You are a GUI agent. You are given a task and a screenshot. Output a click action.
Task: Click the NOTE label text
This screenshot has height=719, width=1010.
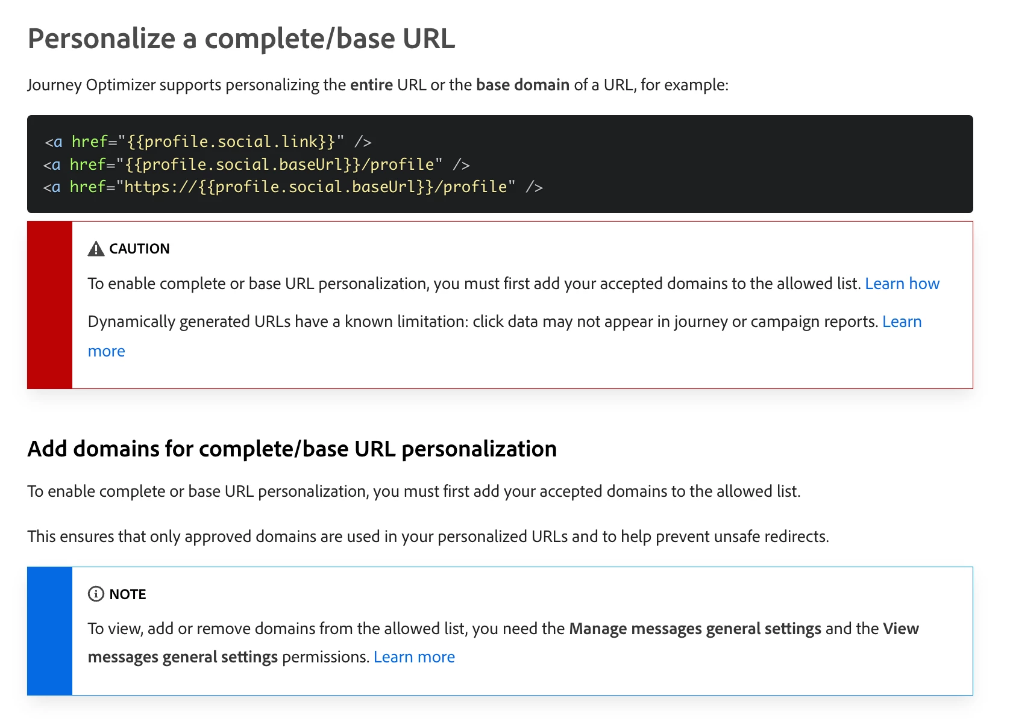(x=128, y=594)
